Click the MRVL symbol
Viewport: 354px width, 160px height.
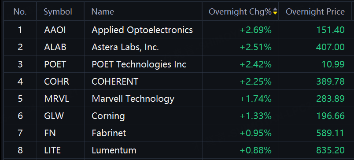click(57, 99)
